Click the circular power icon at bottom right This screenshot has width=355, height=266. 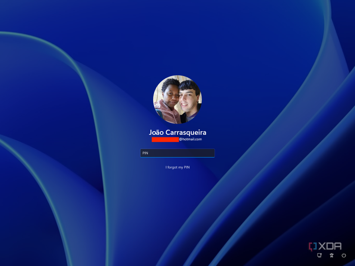pyautogui.click(x=344, y=255)
